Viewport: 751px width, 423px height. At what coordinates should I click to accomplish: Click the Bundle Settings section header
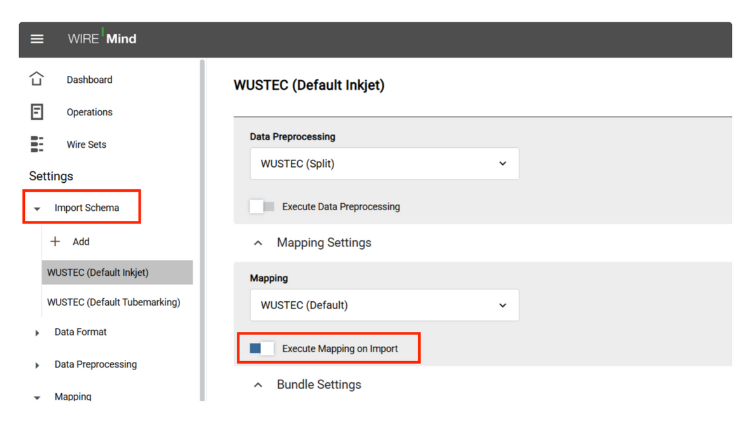click(x=319, y=385)
